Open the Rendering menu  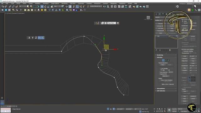[x=64, y=3]
